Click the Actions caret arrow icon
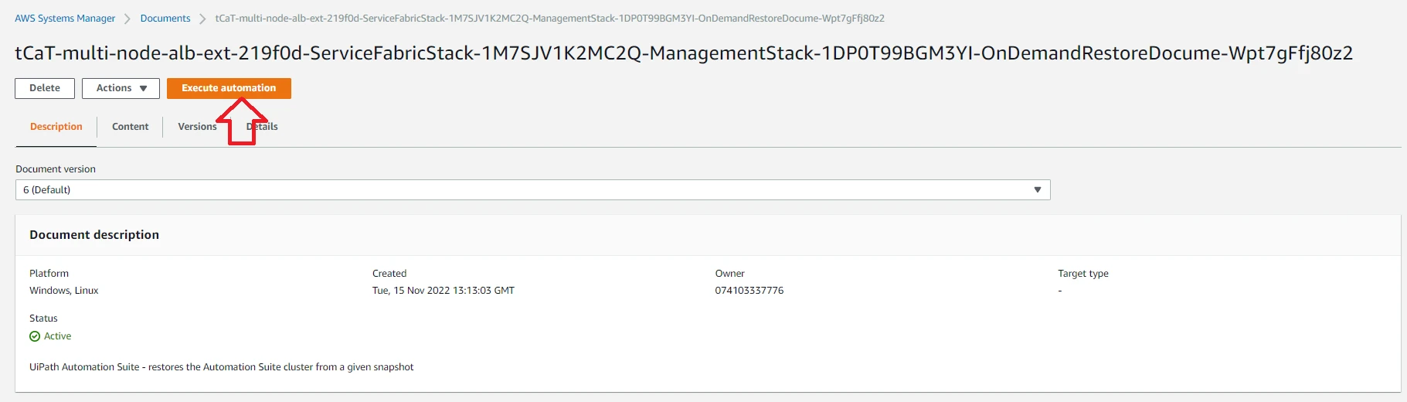Image resolution: width=1407 pixels, height=402 pixels. (143, 88)
